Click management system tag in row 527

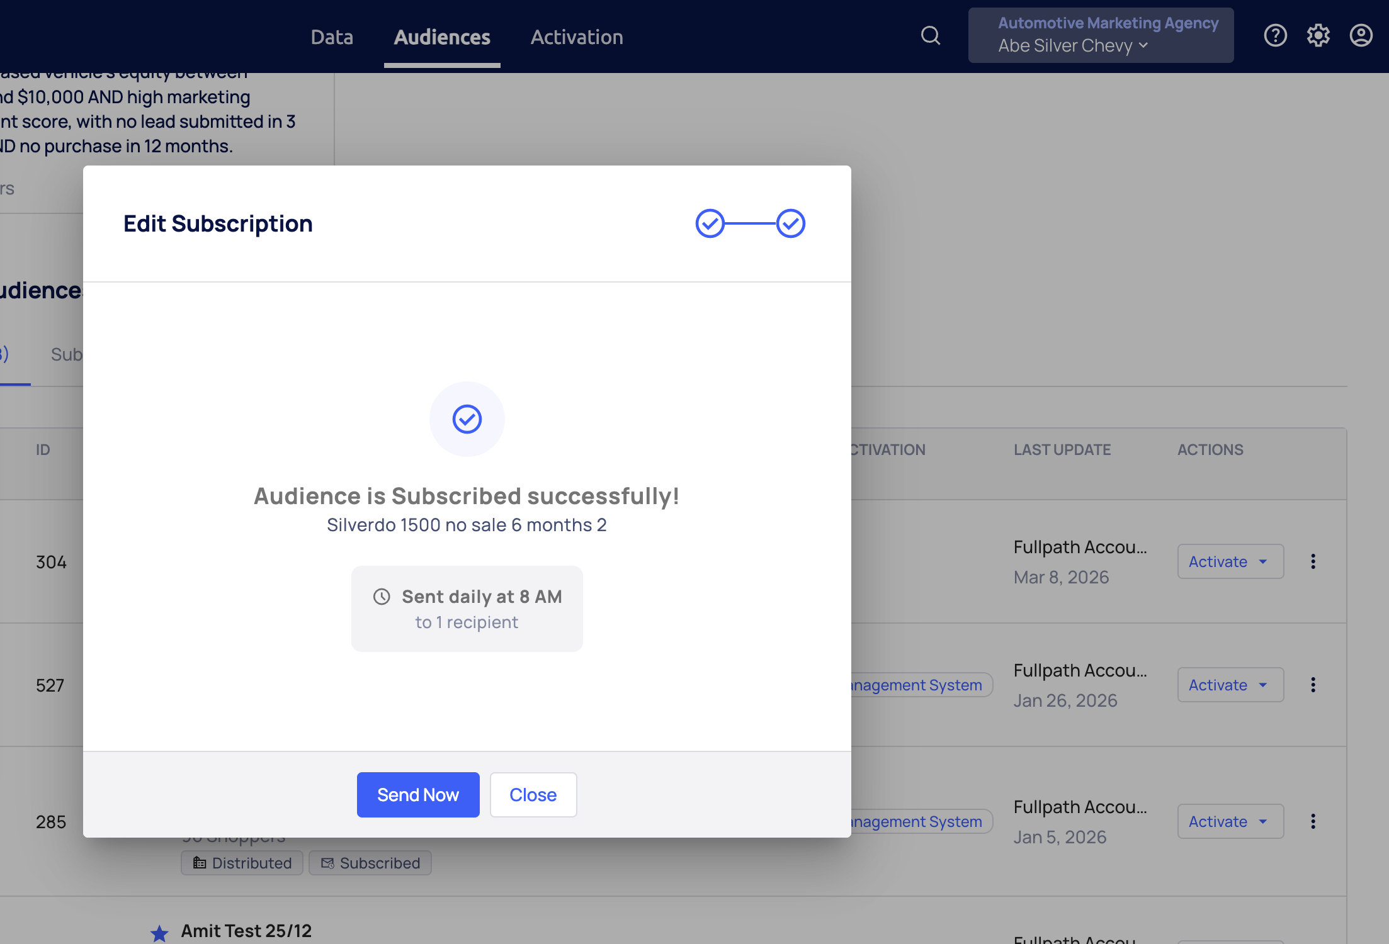[922, 685]
